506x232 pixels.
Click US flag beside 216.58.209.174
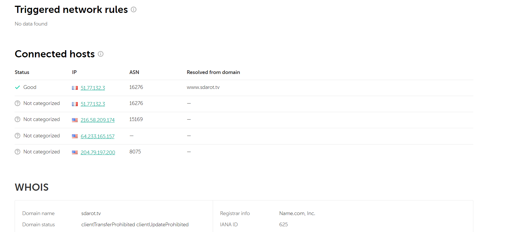tap(75, 120)
